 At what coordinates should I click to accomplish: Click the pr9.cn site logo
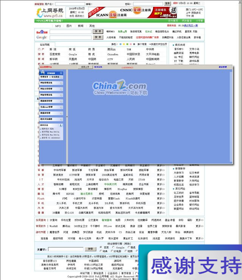tap(50, 13)
